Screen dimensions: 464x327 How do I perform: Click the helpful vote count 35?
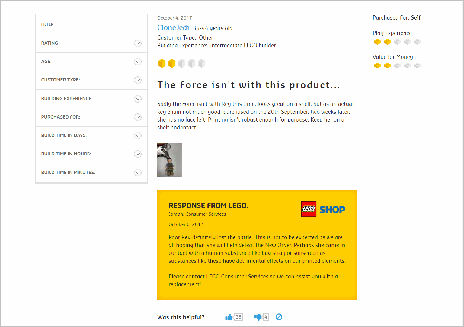pyautogui.click(x=238, y=317)
